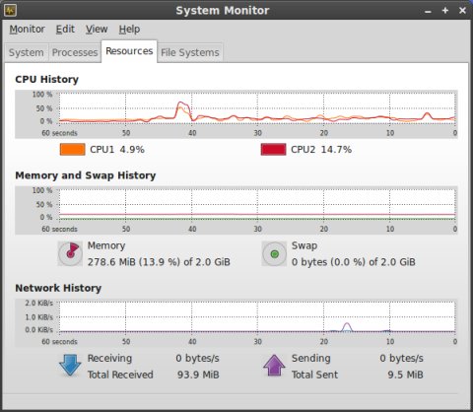Click the Network History graph
Viewport: 473px width, 412px height.
point(236,323)
